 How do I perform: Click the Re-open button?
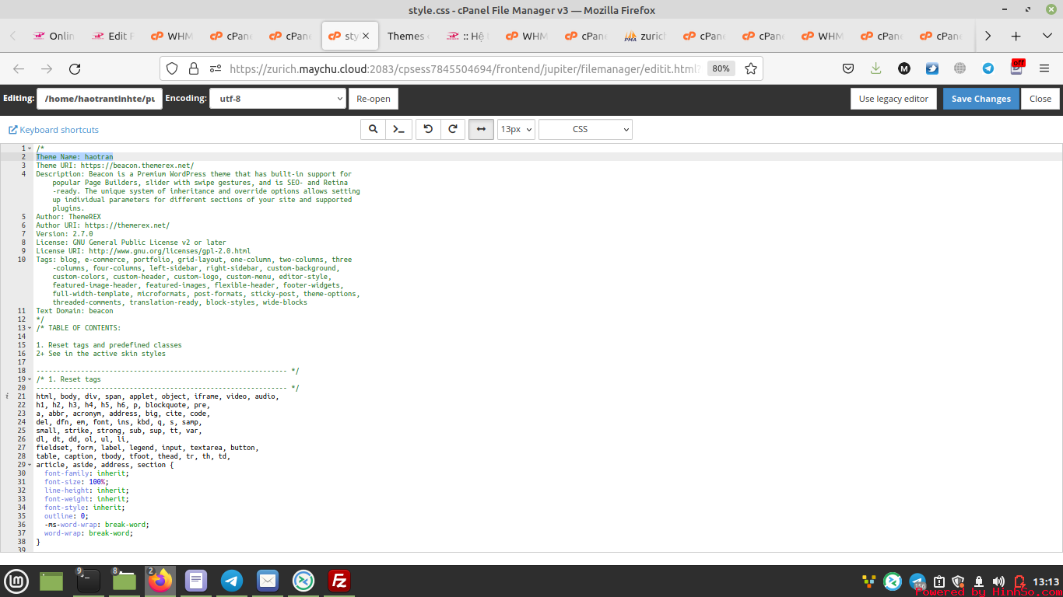click(374, 99)
